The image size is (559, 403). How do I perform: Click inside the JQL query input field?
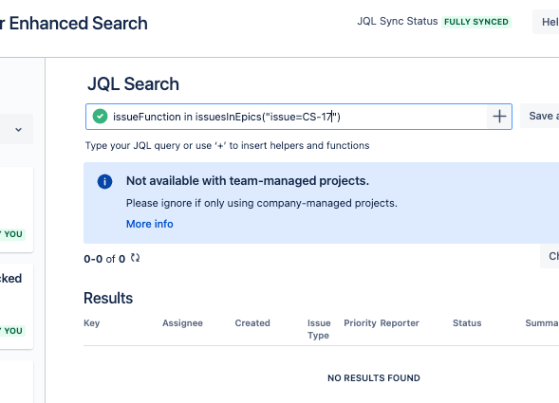click(x=299, y=117)
